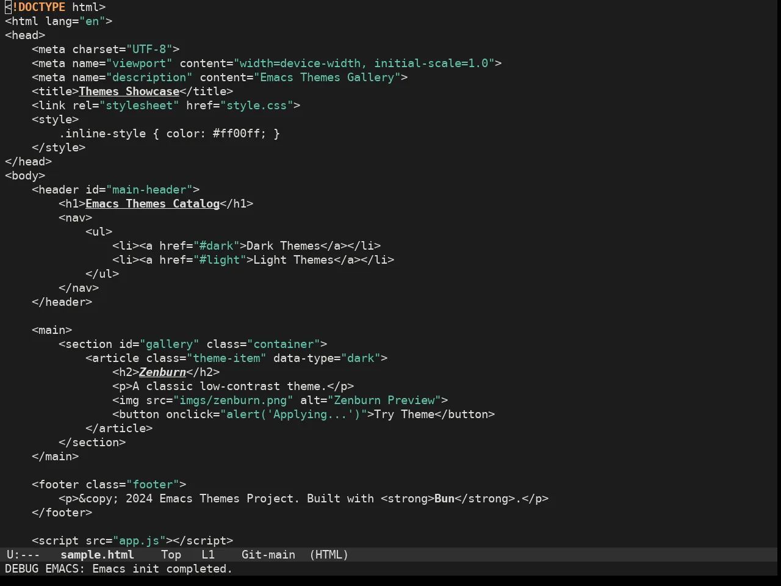Click the closing </article> tag
This screenshot has width=781, height=586.
[x=119, y=429]
